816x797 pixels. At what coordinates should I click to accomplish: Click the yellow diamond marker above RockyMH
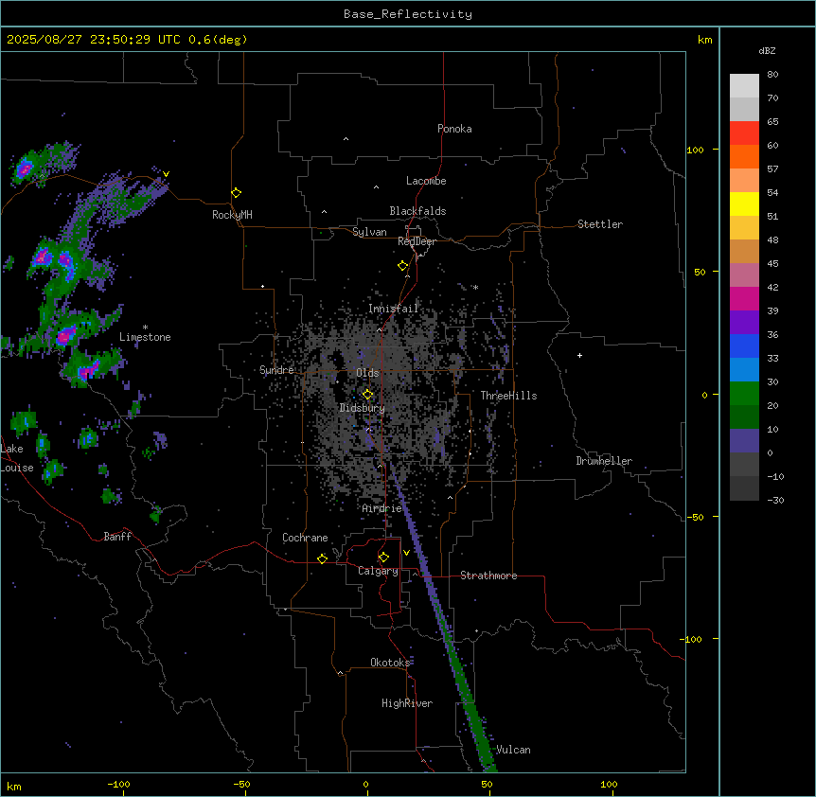236,193
